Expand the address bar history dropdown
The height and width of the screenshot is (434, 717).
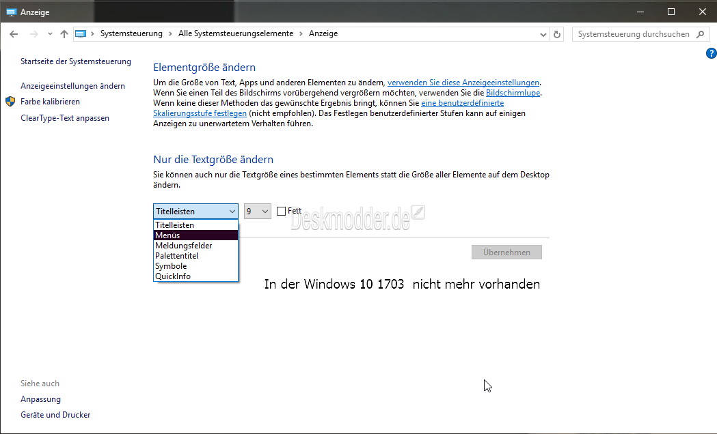[543, 34]
